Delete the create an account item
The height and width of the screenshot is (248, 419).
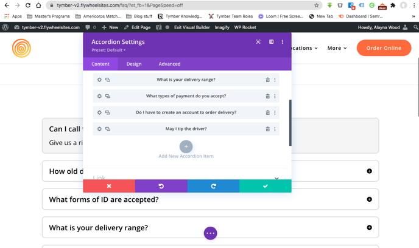267,112
